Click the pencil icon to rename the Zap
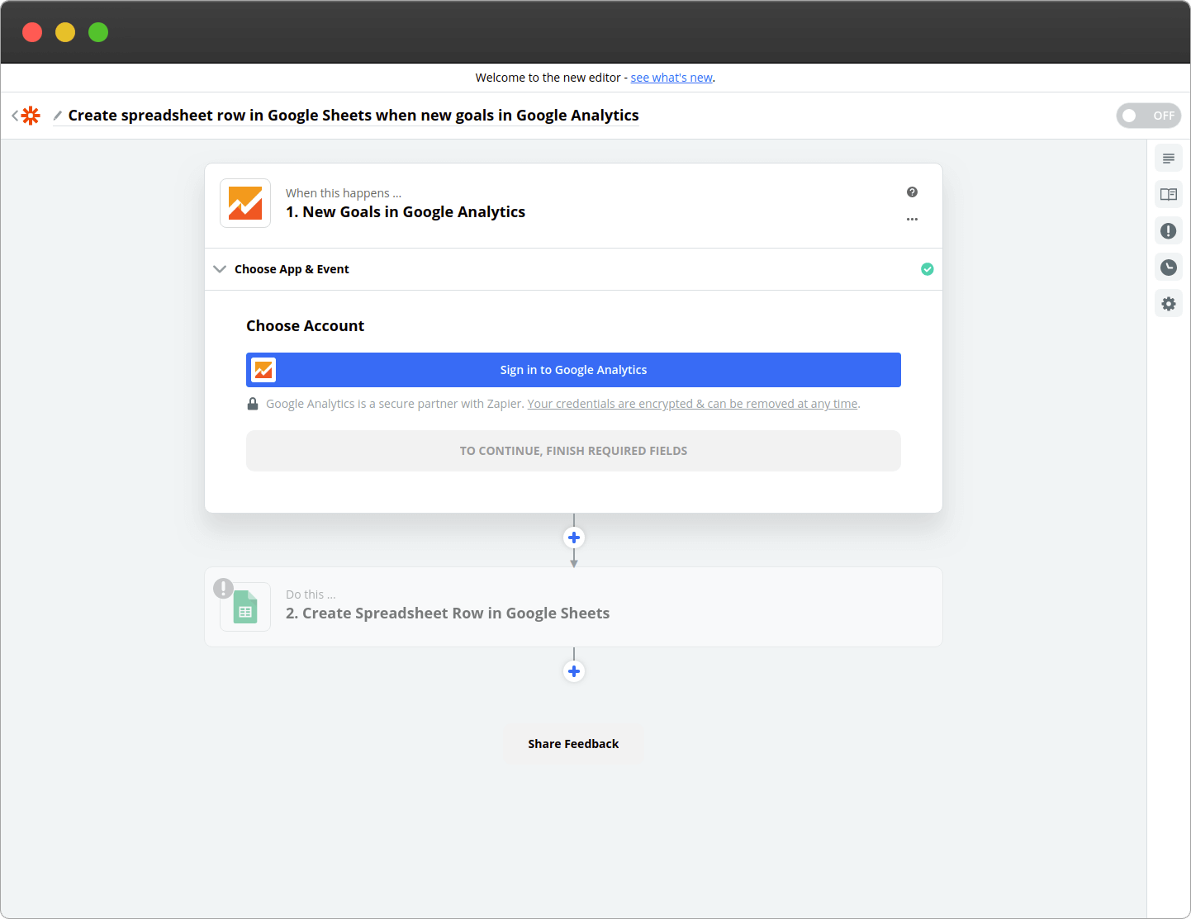 tap(58, 116)
